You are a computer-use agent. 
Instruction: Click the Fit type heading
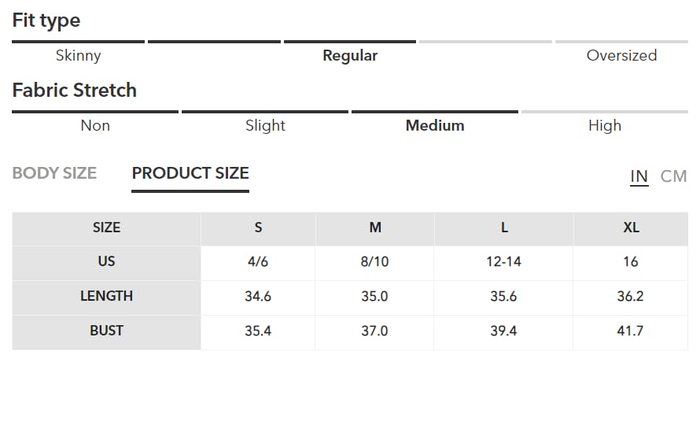pos(46,20)
